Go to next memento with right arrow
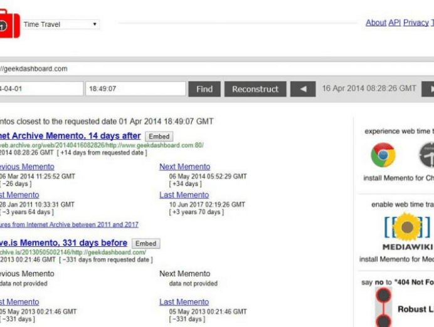Image resolution: width=434 pixels, height=327 pixels. pos(428,89)
